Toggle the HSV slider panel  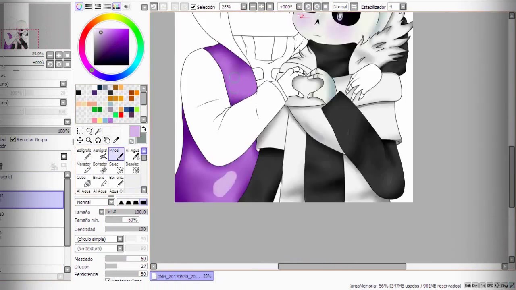tap(98, 7)
